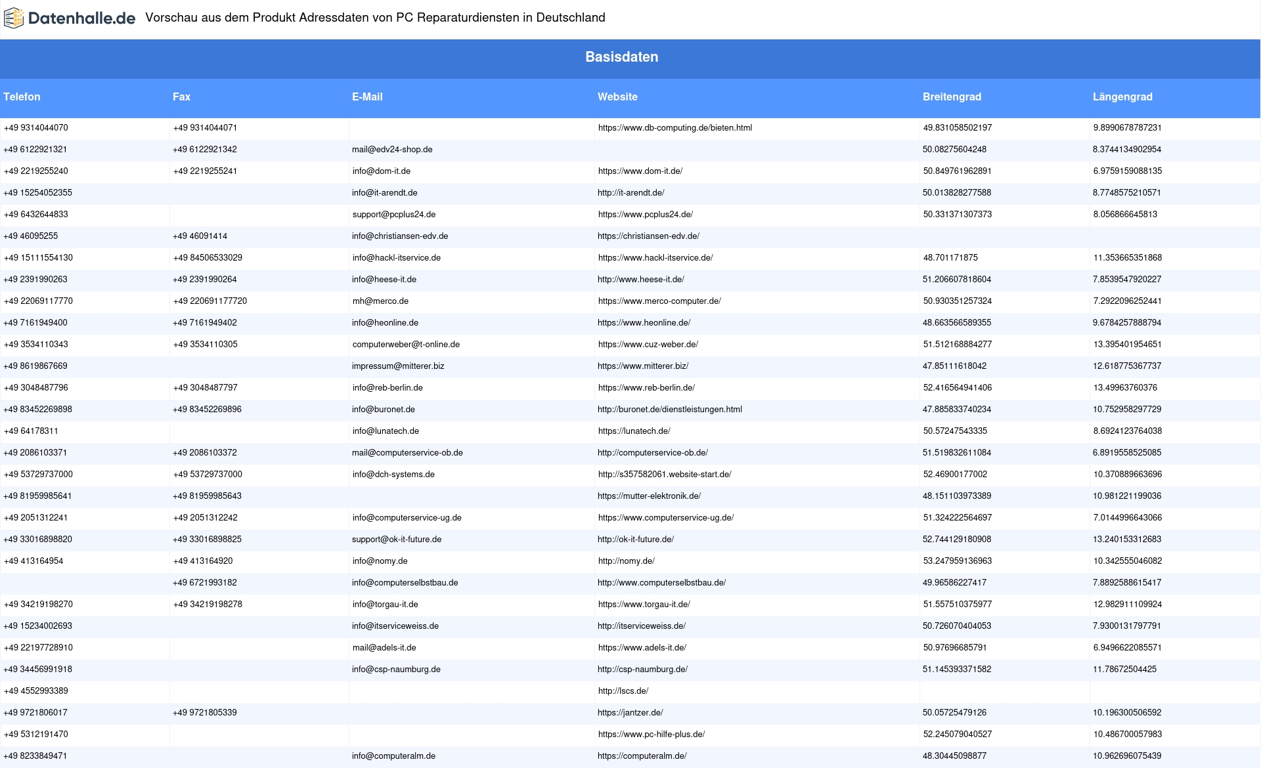Select phone number +49 15234002693
This screenshot has width=1261, height=768.
click(x=38, y=626)
